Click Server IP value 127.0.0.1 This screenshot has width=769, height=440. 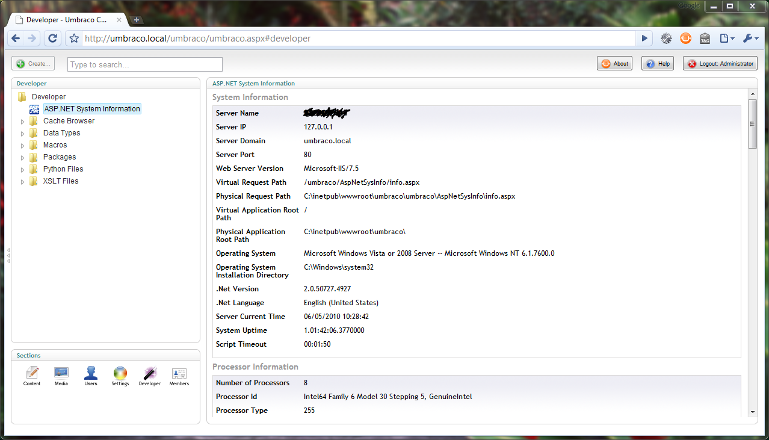pos(318,127)
